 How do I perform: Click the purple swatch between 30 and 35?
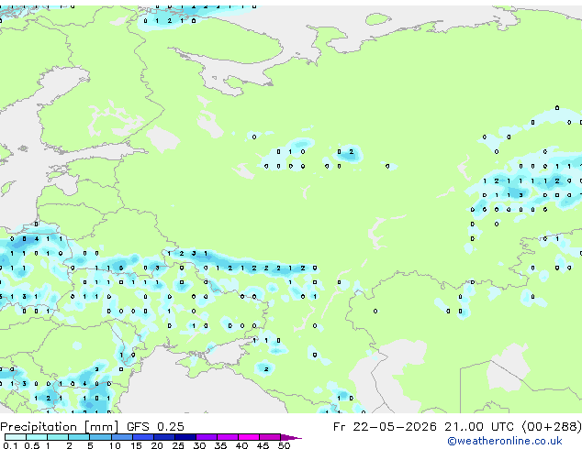coord(207,437)
